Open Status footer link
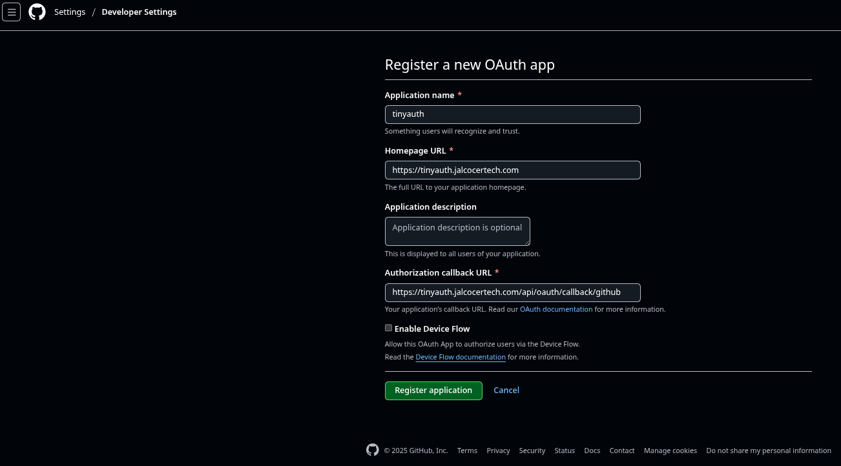 565,451
